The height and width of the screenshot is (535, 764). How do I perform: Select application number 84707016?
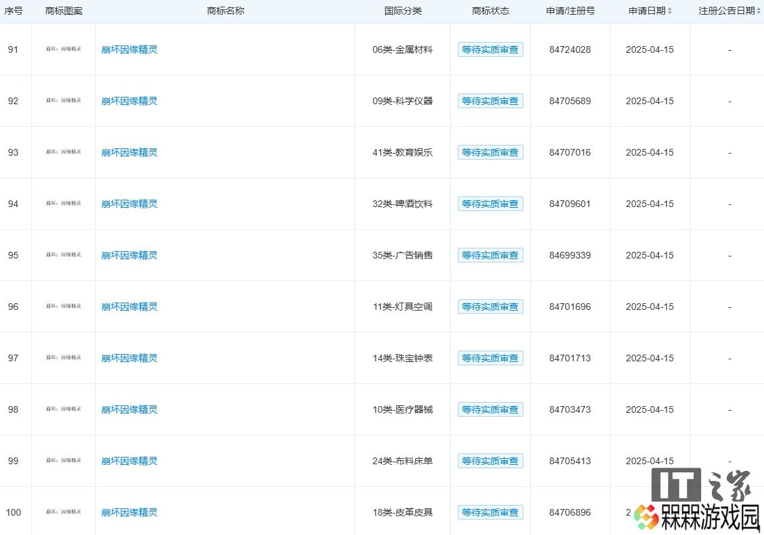[570, 152]
